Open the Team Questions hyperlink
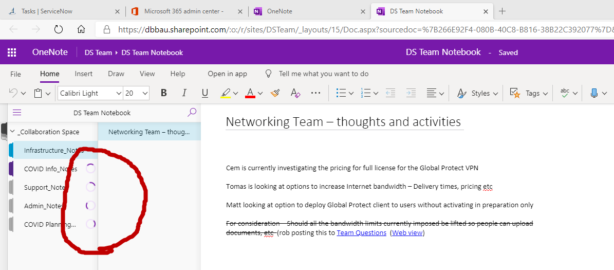The image size is (614, 270). click(361, 233)
